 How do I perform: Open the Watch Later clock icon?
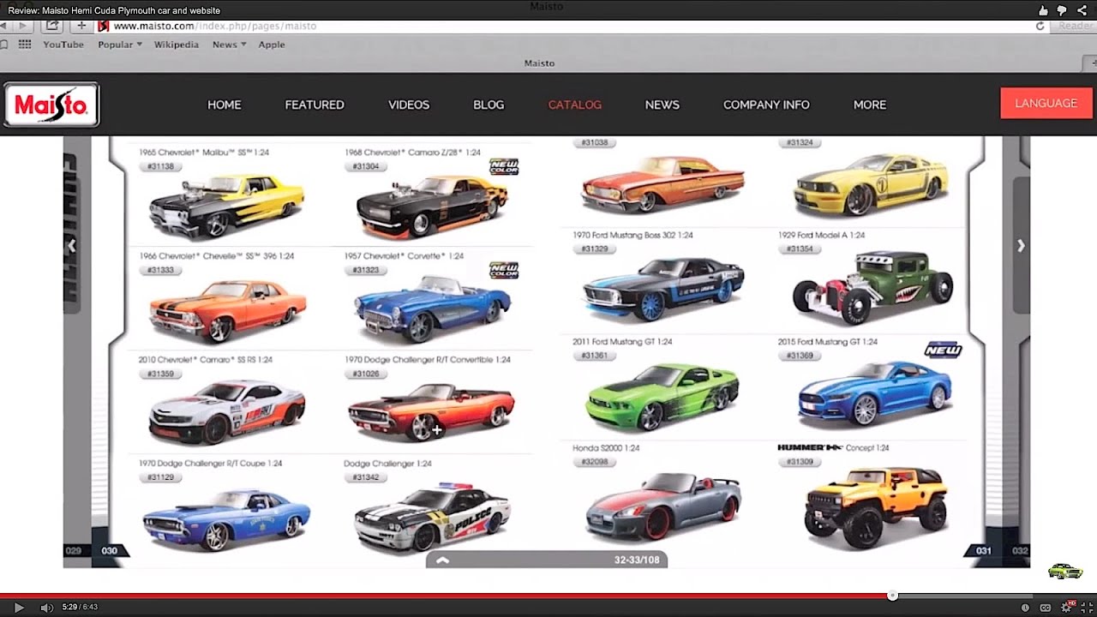pos(1025,608)
